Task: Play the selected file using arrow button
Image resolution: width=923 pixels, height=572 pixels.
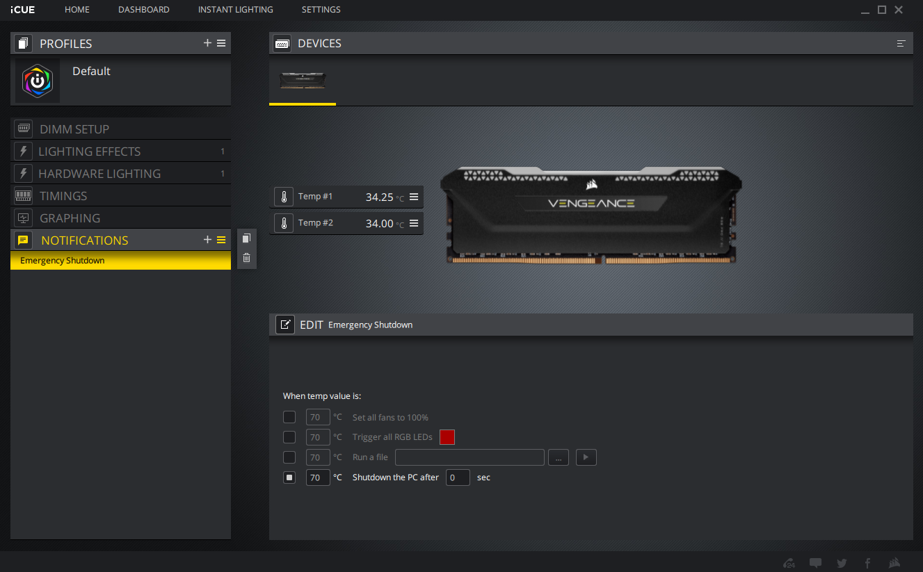Action: click(586, 457)
